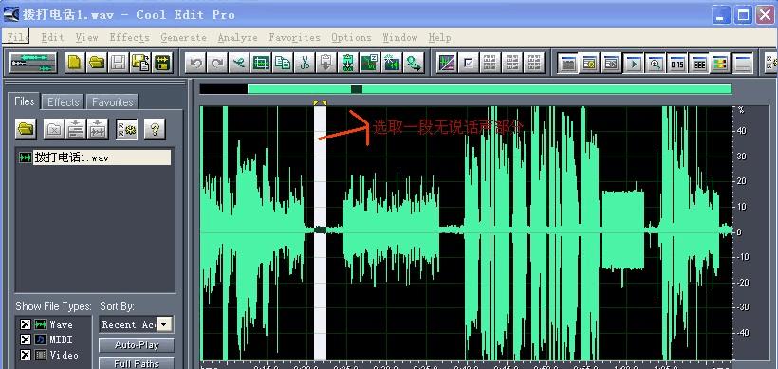Open the Edit menu

point(52,37)
